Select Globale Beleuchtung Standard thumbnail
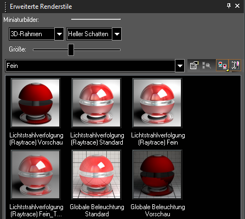245x219 pixels. point(96,175)
